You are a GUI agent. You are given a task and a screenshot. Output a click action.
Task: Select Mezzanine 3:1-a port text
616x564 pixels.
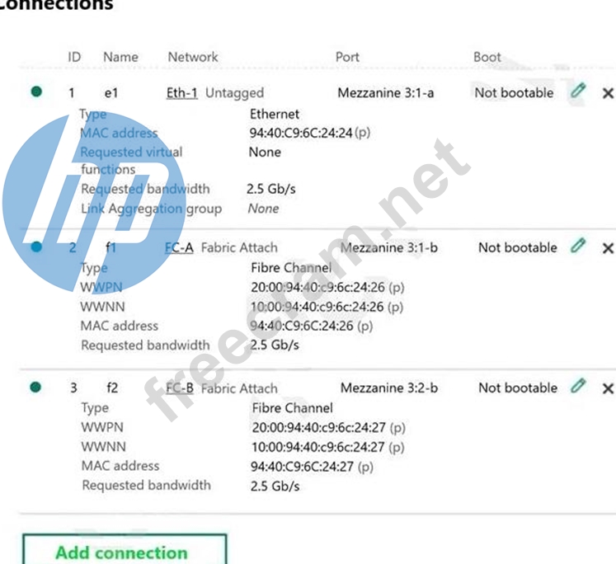tap(385, 93)
